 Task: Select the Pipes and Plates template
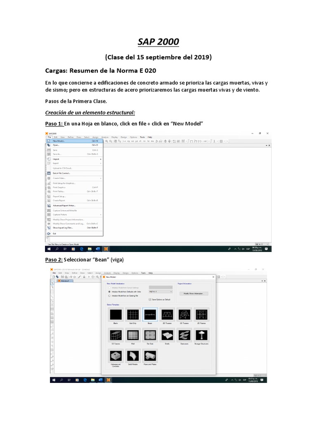pos(150,356)
